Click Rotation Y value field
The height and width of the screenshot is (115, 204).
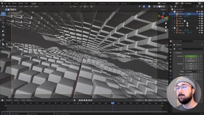point(191,66)
